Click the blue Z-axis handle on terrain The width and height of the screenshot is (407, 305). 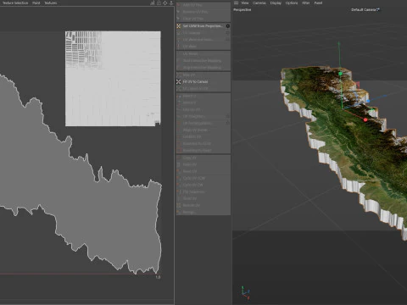368,101
